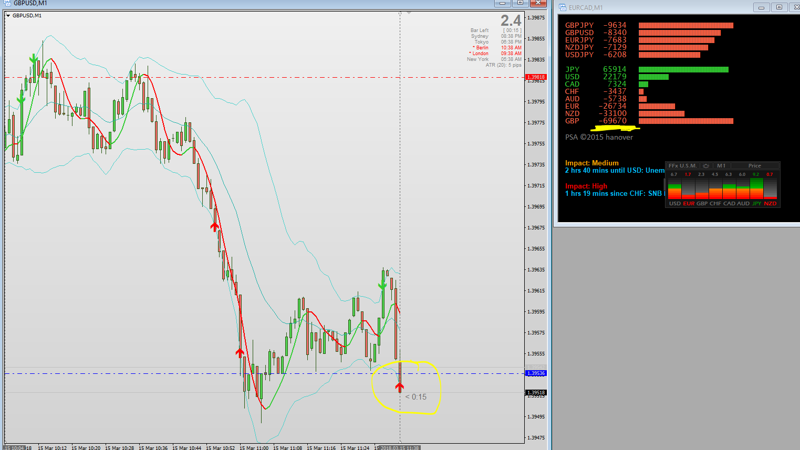The image size is (800, 450).
Task: Select the JPY label in the strength meter
Action: 756,204
